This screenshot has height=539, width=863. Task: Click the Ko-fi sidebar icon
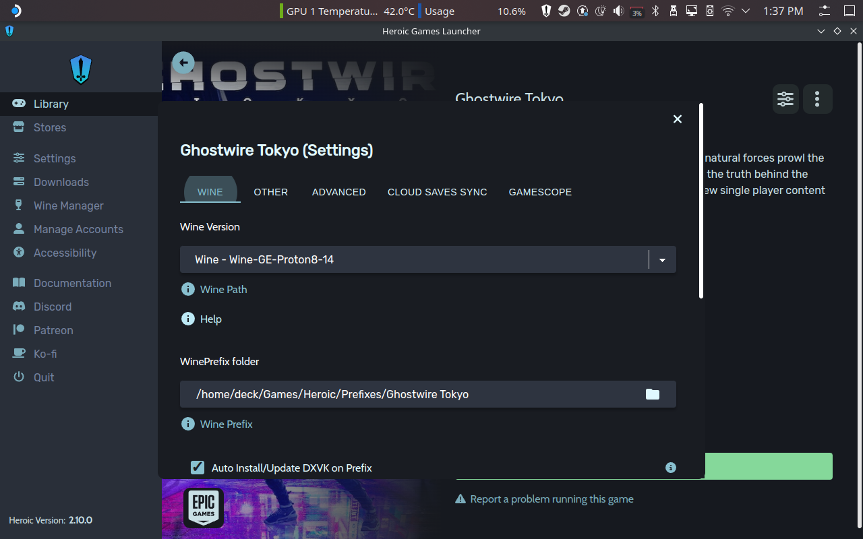click(20, 354)
